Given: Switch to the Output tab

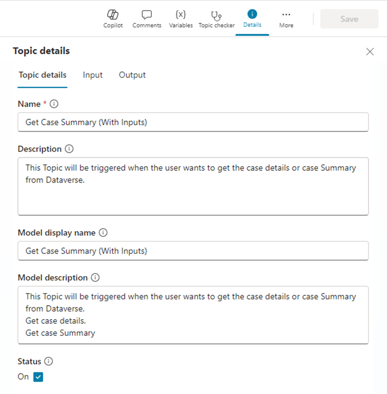Looking at the screenshot, I should [x=132, y=75].
